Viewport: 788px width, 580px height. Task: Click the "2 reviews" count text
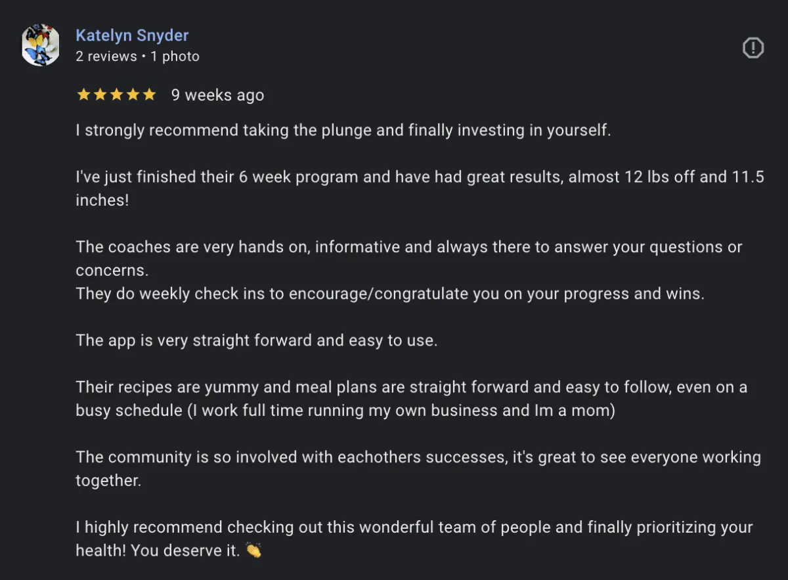[105, 56]
